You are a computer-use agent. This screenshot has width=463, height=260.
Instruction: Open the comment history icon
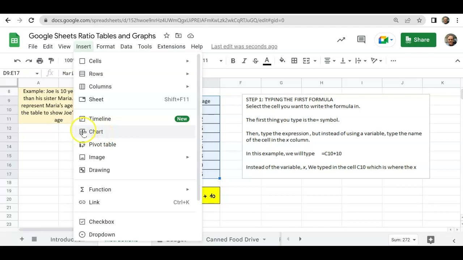click(361, 40)
